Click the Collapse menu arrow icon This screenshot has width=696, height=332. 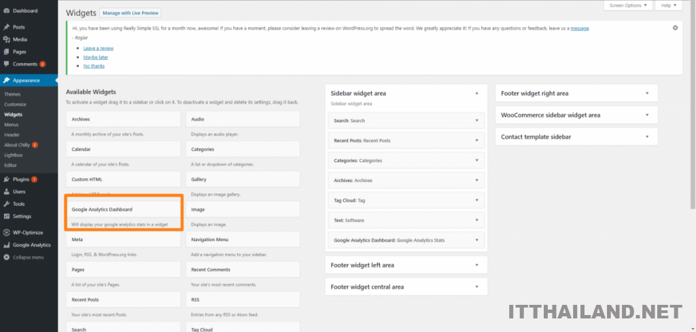pos(6,257)
